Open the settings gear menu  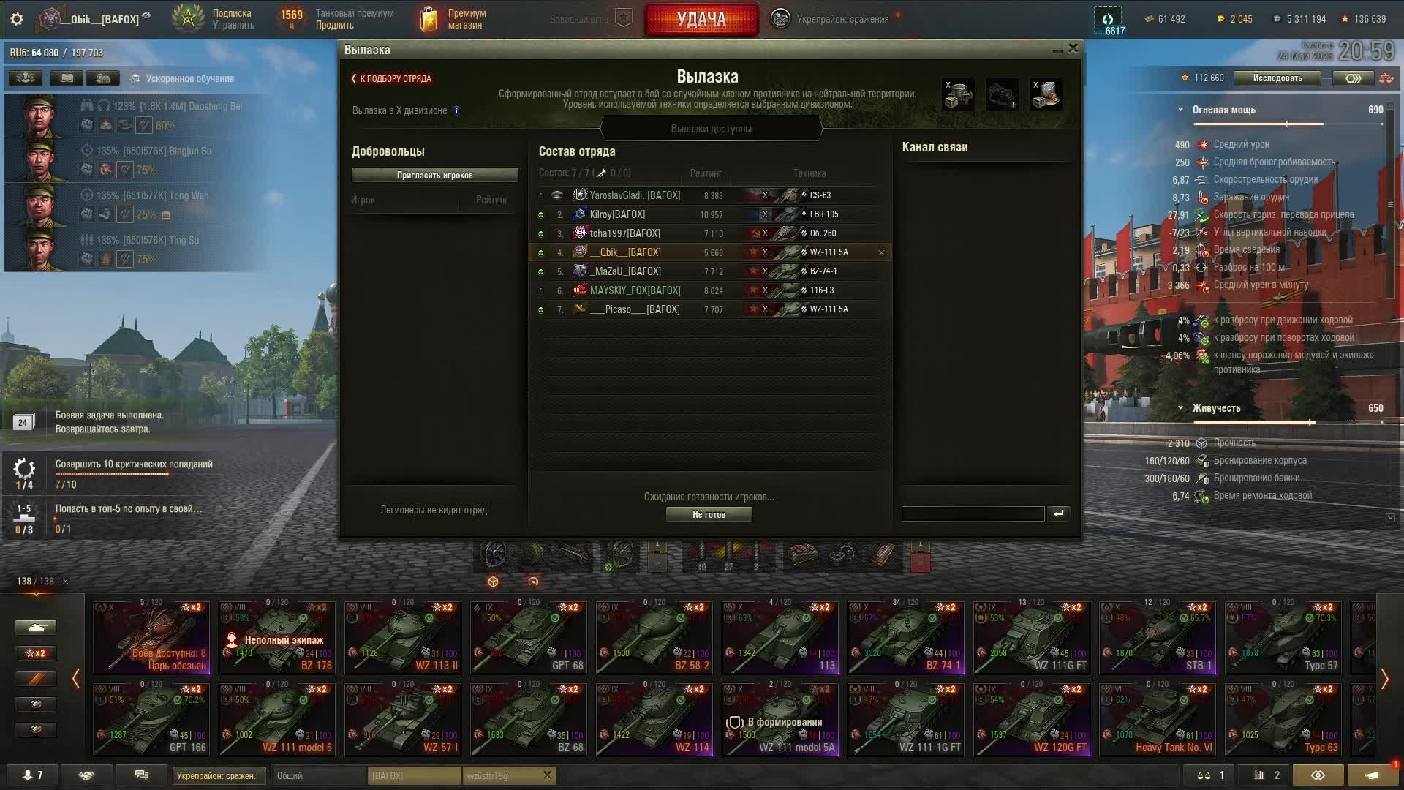(x=17, y=19)
